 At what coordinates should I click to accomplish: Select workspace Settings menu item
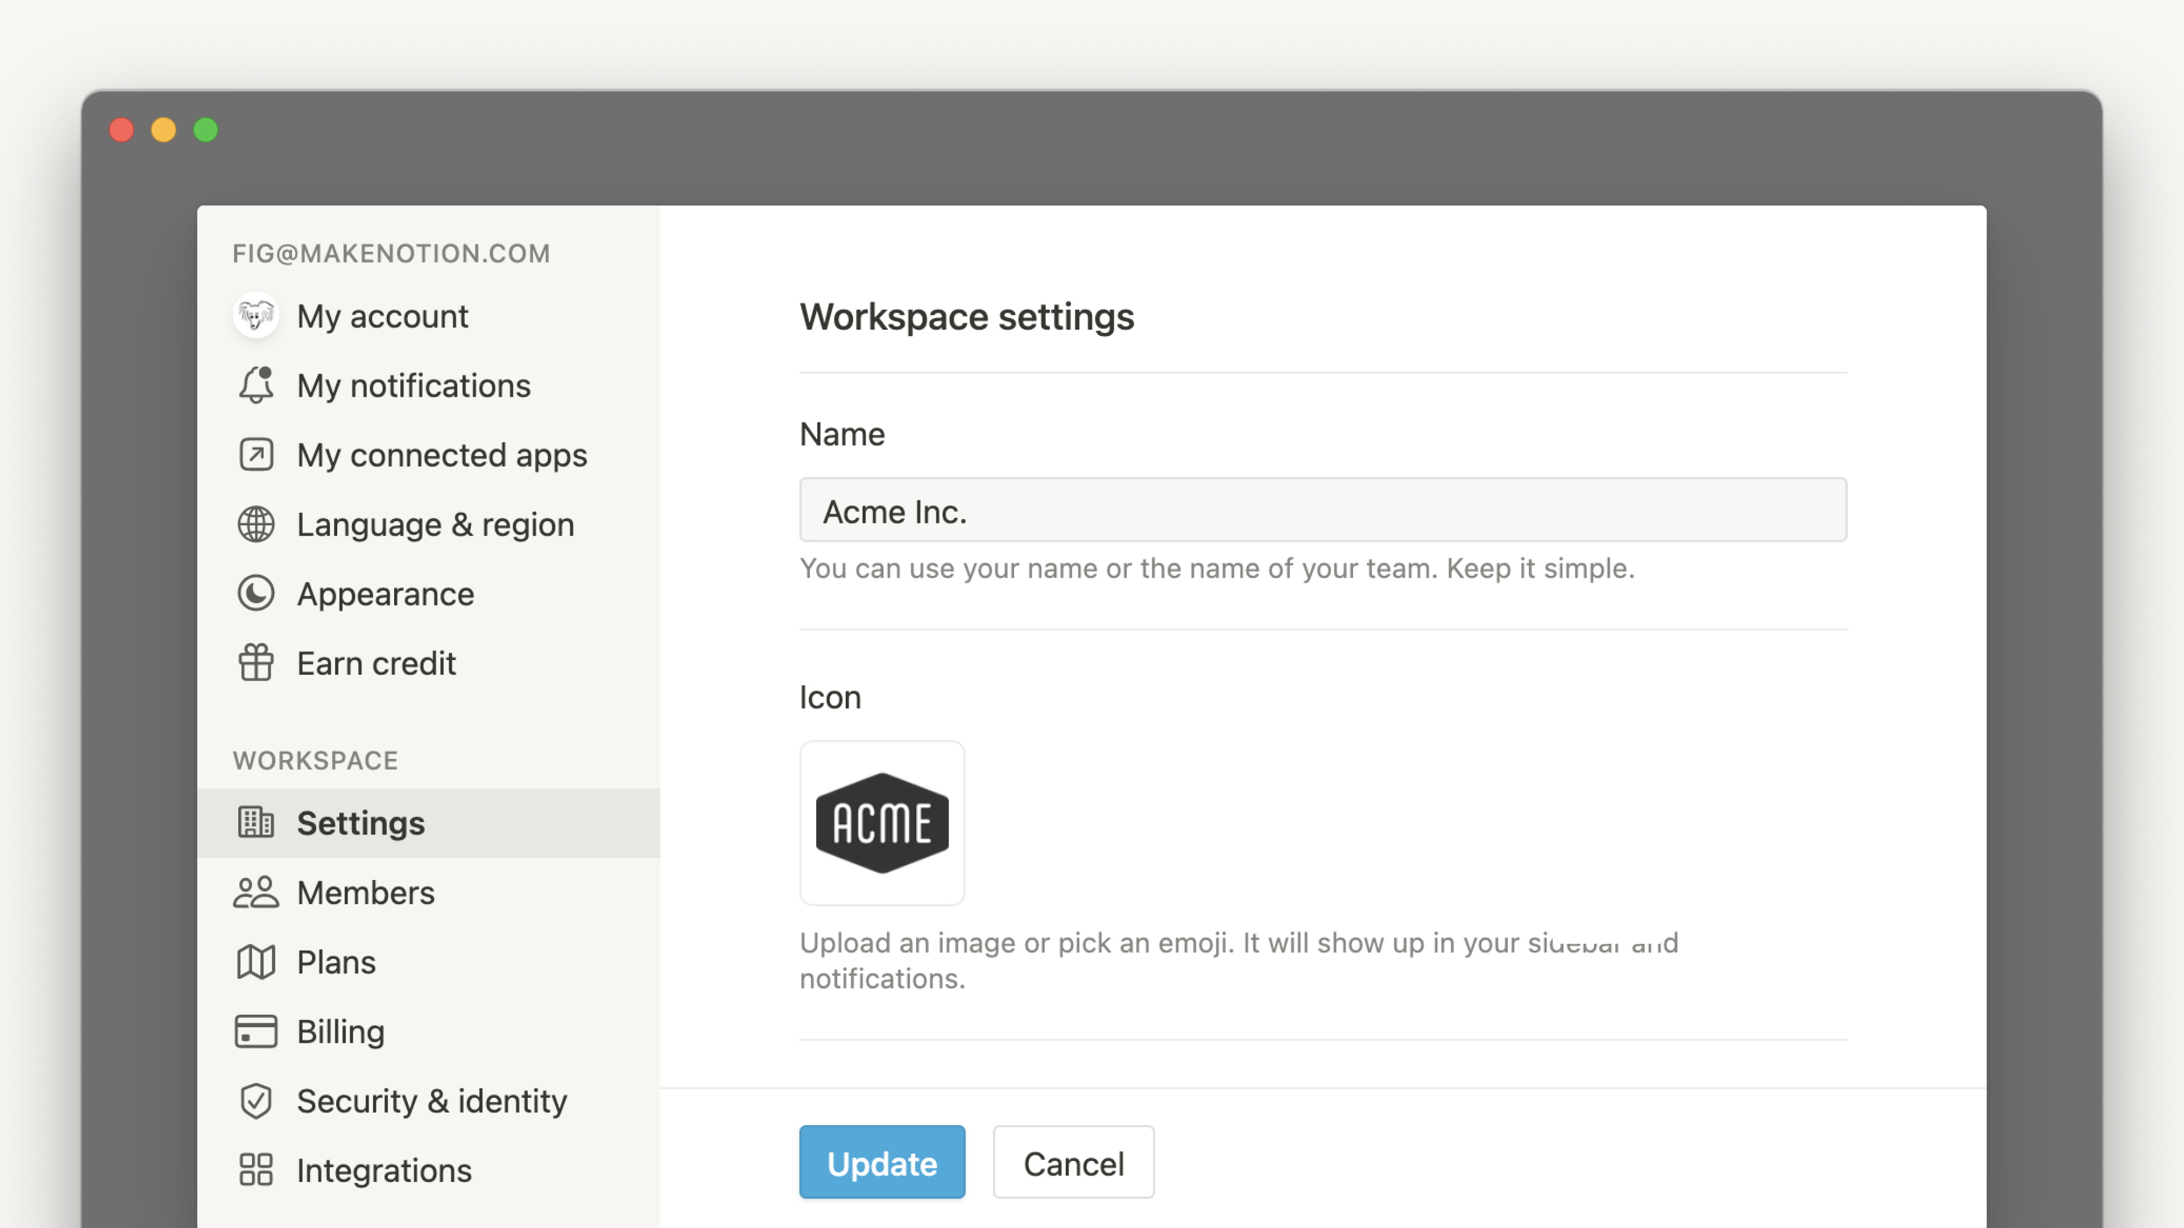[360, 822]
